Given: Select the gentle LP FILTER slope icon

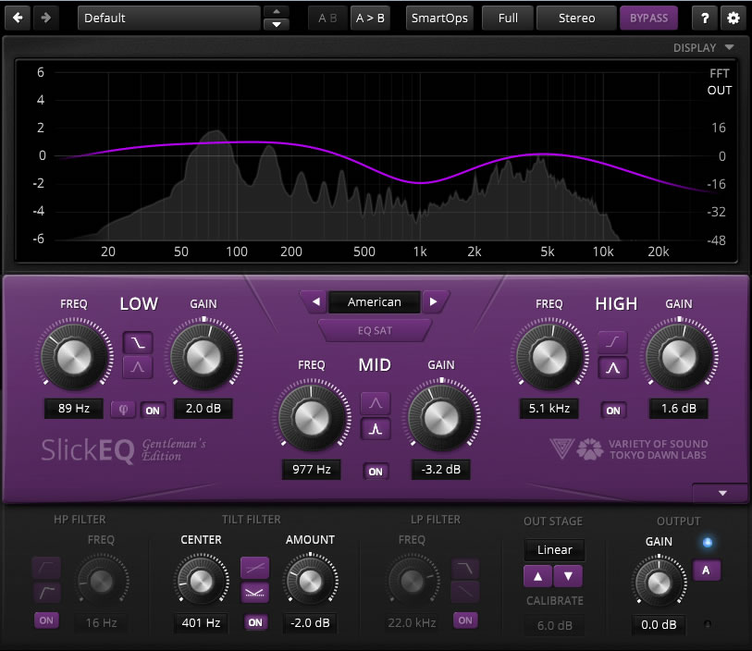Looking at the screenshot, I should (x=464, y=593).
